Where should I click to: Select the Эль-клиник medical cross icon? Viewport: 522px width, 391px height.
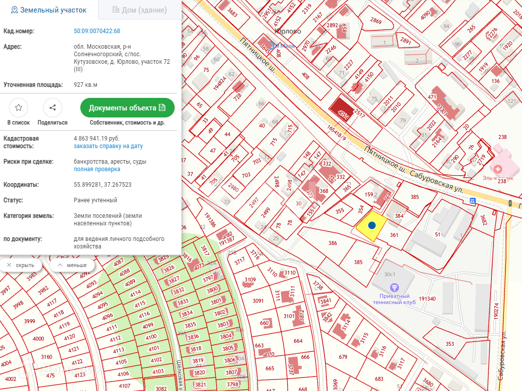point(498,169)
